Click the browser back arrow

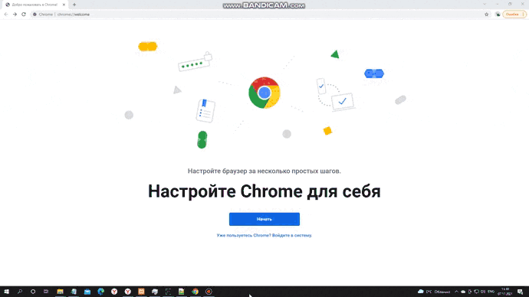point(5,15)
